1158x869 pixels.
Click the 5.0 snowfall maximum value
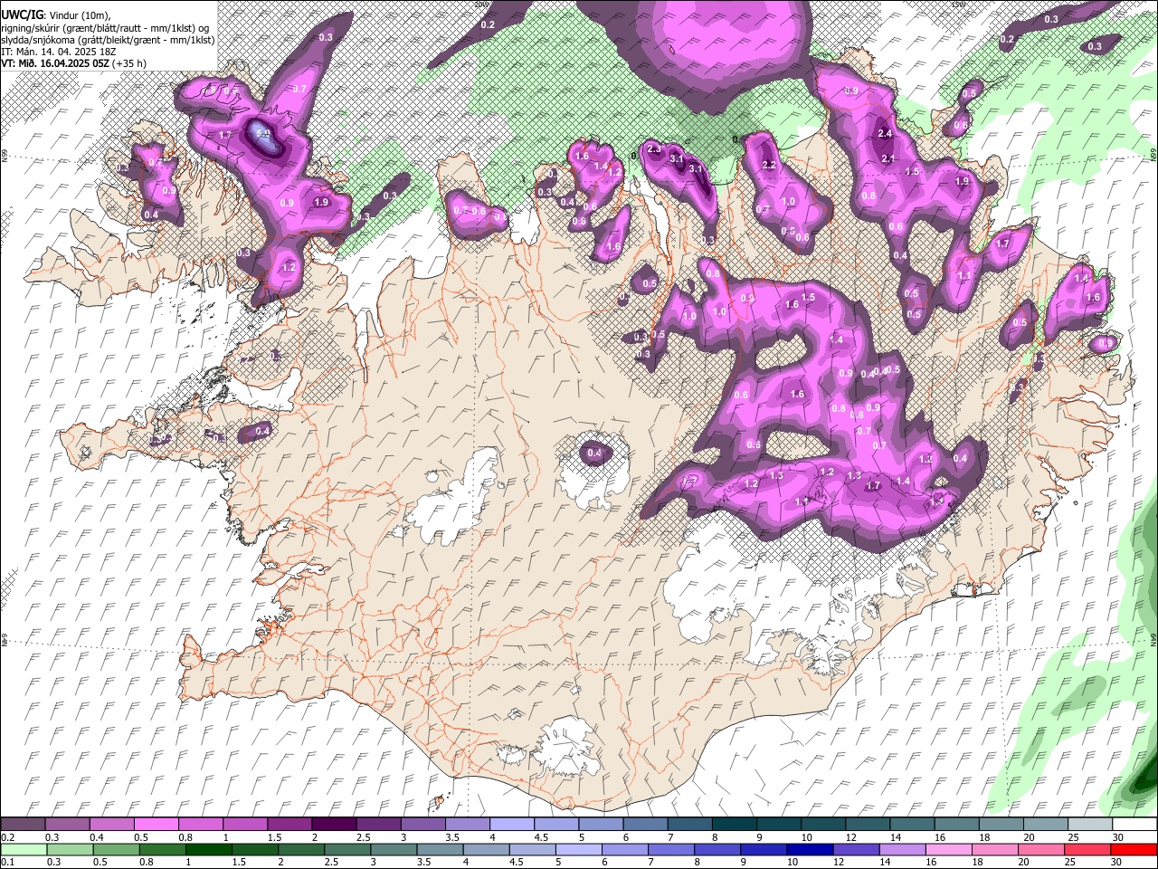tap(263, 133)
